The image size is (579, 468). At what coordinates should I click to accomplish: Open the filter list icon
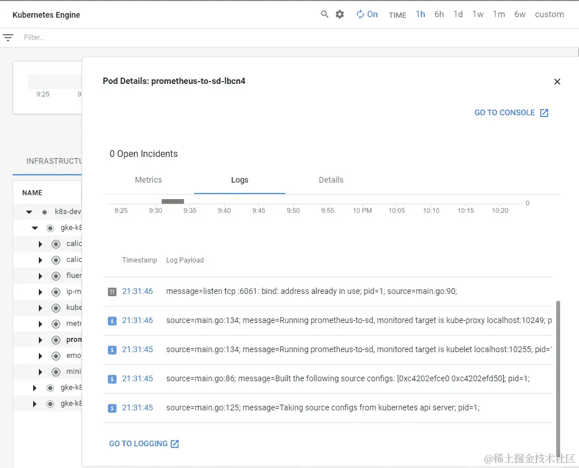[8, 37]
